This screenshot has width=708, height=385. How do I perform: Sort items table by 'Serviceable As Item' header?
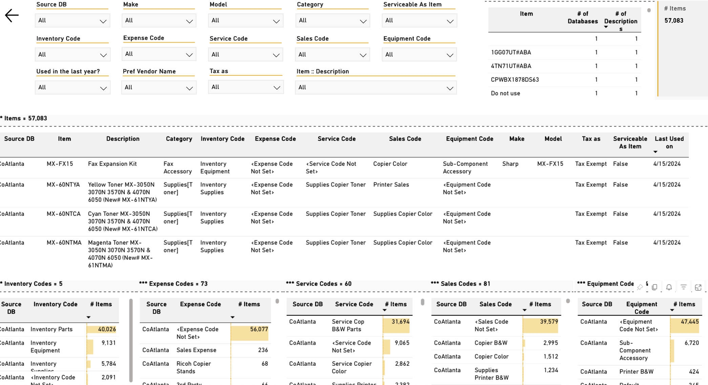630,142
